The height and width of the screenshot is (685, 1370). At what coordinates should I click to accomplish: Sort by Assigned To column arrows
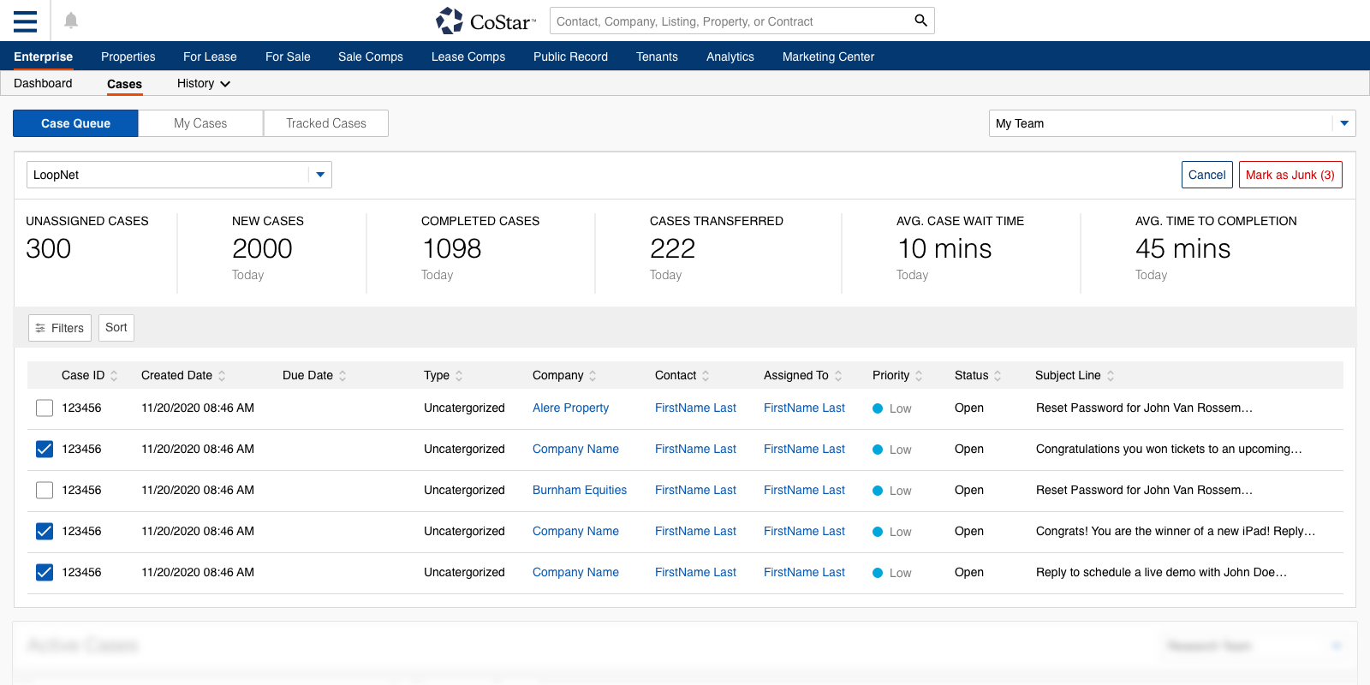point(838,375)
